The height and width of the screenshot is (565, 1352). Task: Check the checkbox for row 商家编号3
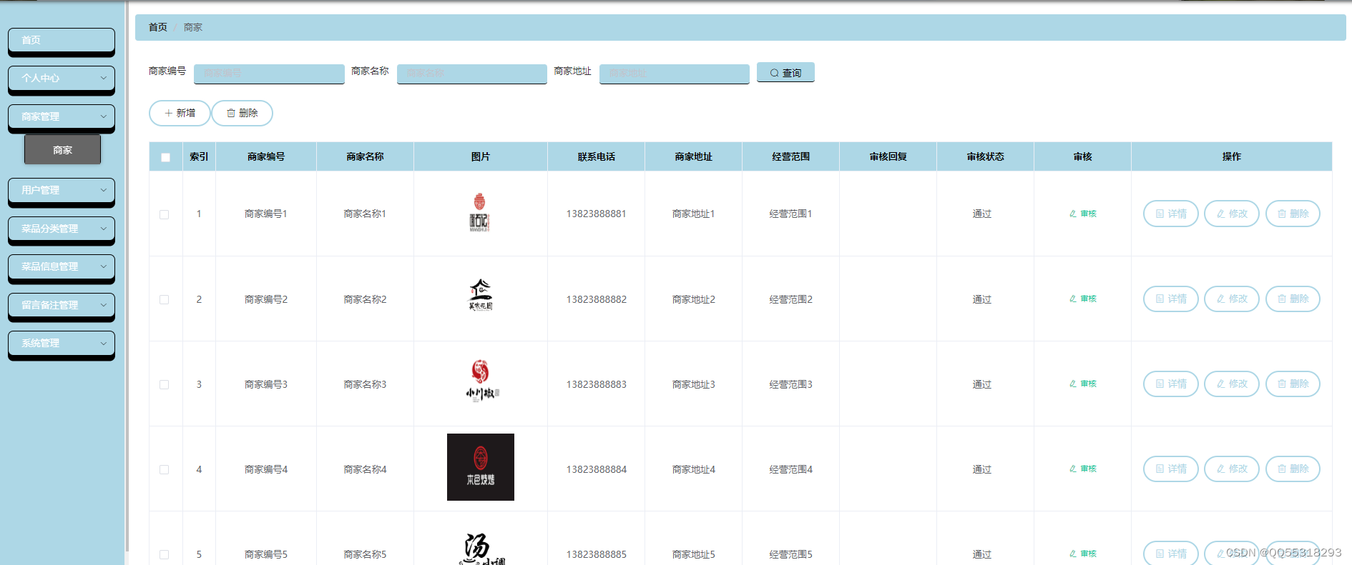tap(165, 384)
